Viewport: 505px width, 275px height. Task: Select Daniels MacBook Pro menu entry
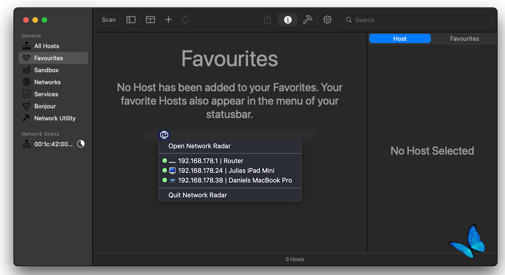click(x=230, y=181)
